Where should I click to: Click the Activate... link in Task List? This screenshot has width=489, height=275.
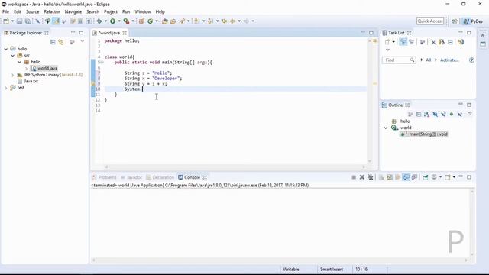coord(449,60)
